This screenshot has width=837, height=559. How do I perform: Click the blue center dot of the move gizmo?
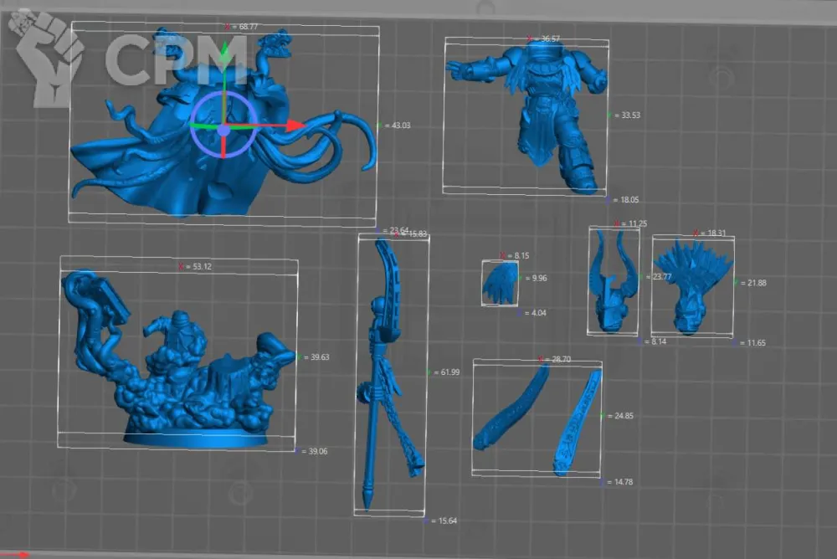[223, 130]
